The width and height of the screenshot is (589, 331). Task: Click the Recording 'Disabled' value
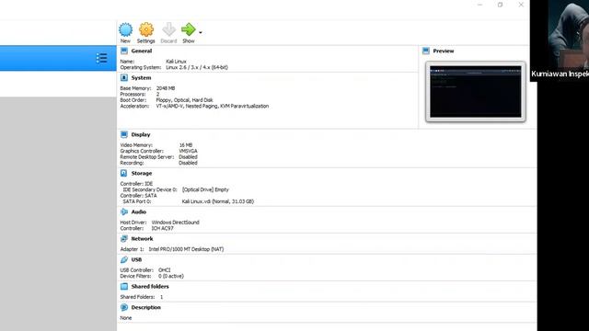pos(188,163)
